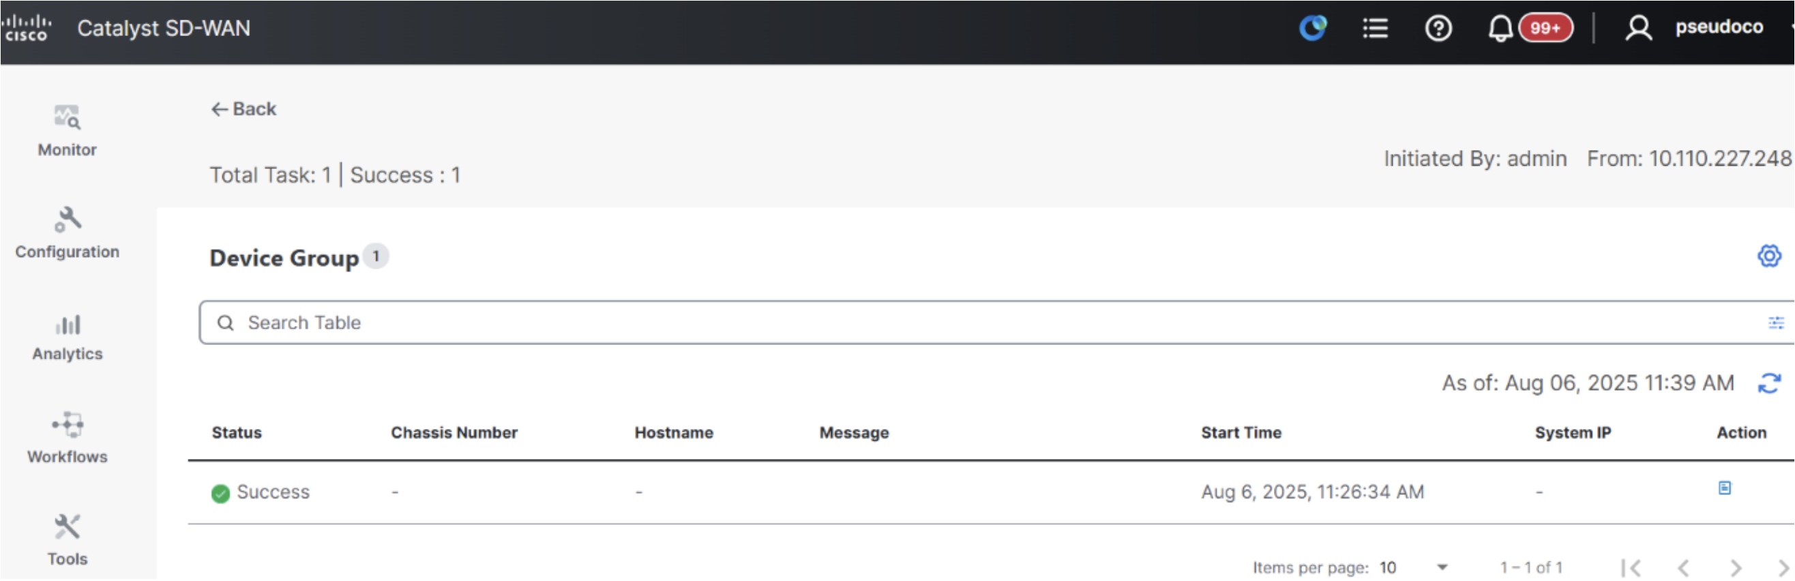The image size is (1795, 581).
Task: Open the log icon in Action column
Action: tap(1725, 488)
